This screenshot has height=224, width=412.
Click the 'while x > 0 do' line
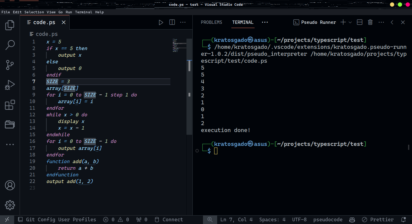pyautogui.click(x=67, y=115)
